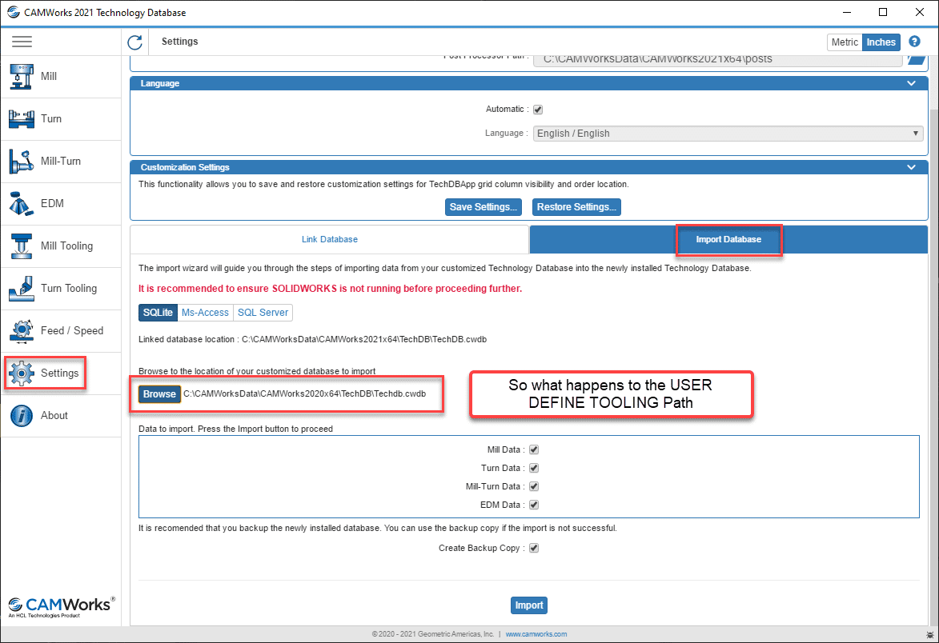Collapse the Customization Settings panel

point(911,167)
